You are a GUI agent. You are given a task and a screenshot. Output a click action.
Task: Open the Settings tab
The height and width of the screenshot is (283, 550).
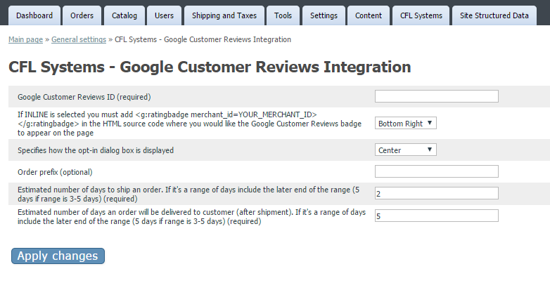point(324,15)
